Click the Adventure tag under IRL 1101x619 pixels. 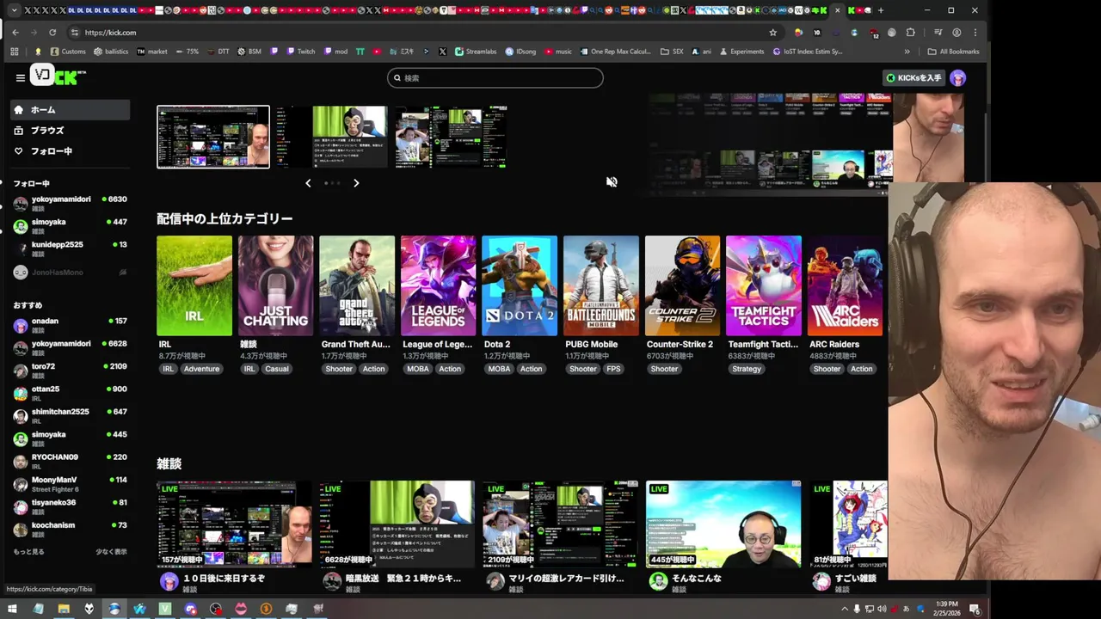pyautogui.click(x=201, y=369)
